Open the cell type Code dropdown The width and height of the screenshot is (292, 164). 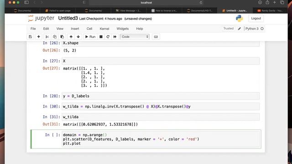[135, 37]
